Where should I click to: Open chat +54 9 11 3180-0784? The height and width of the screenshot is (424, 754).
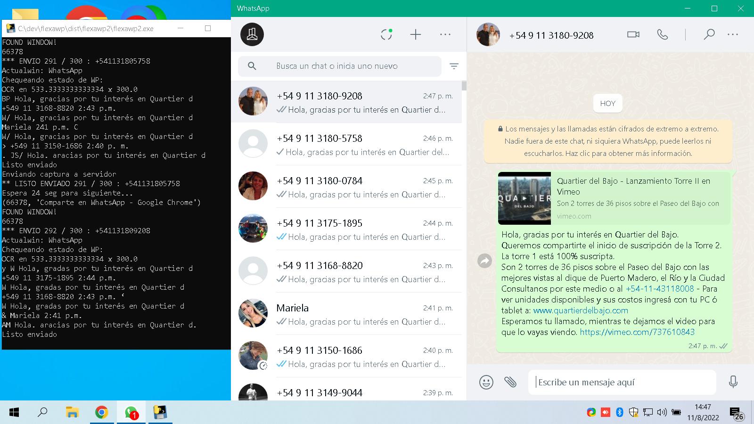[x=346, y=187]
